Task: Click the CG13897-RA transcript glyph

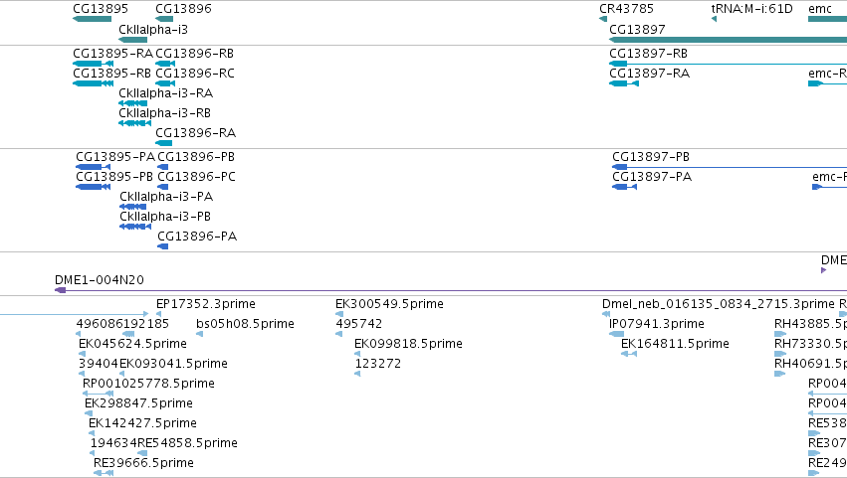Action: (x=624, y=83)
